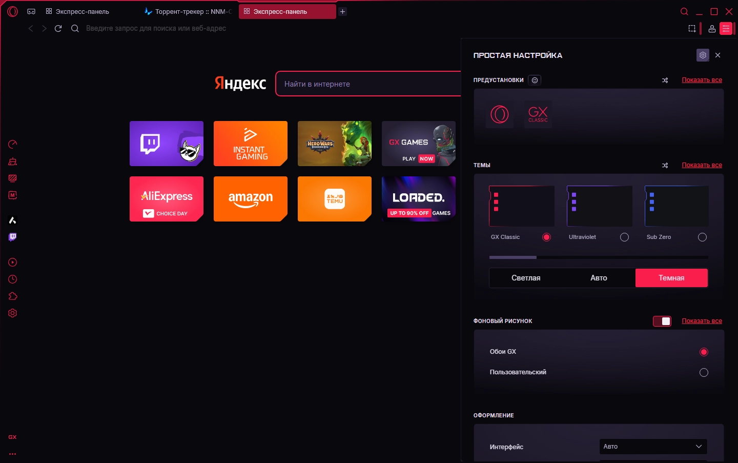Toggle the red Easy Setup toolbar button

(x=726, y=29)
